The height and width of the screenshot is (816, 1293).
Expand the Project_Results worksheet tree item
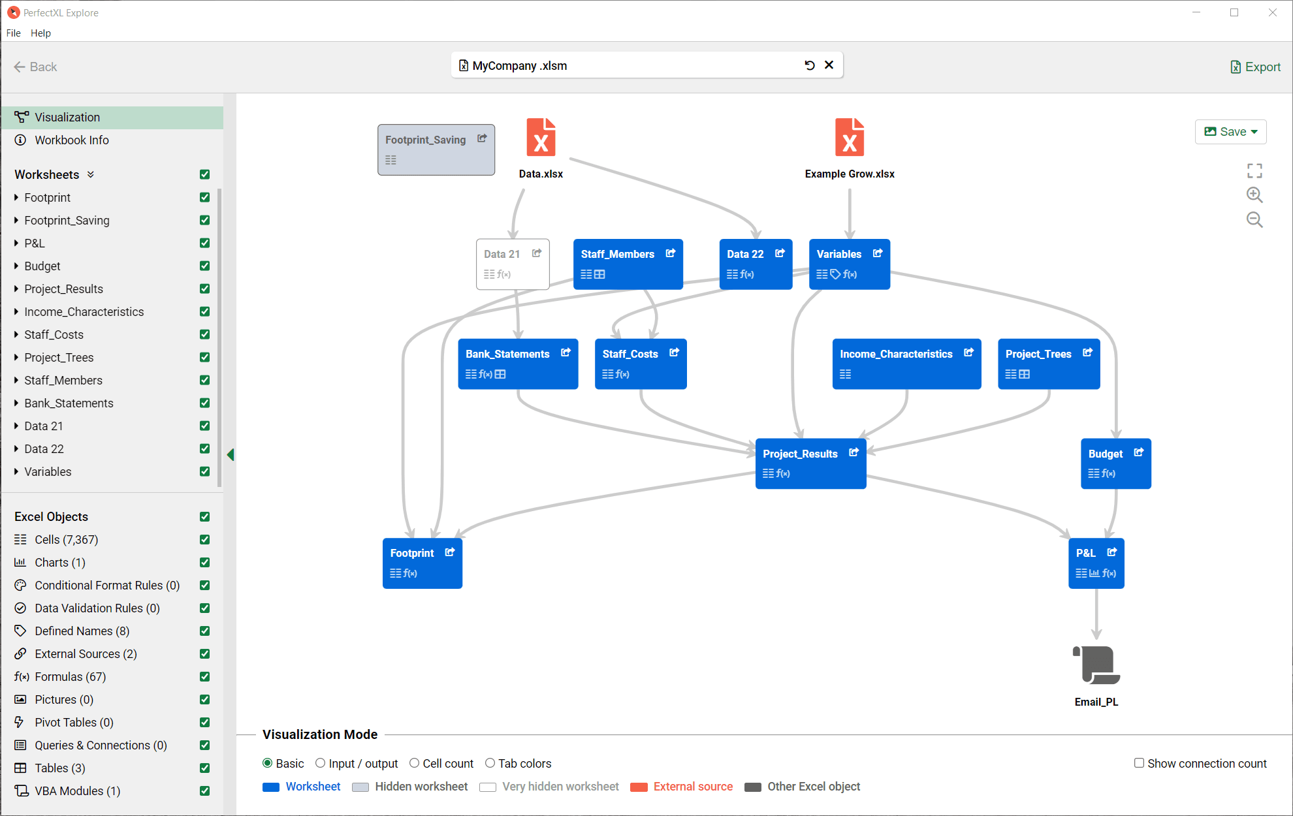click(x=16, y=289)
